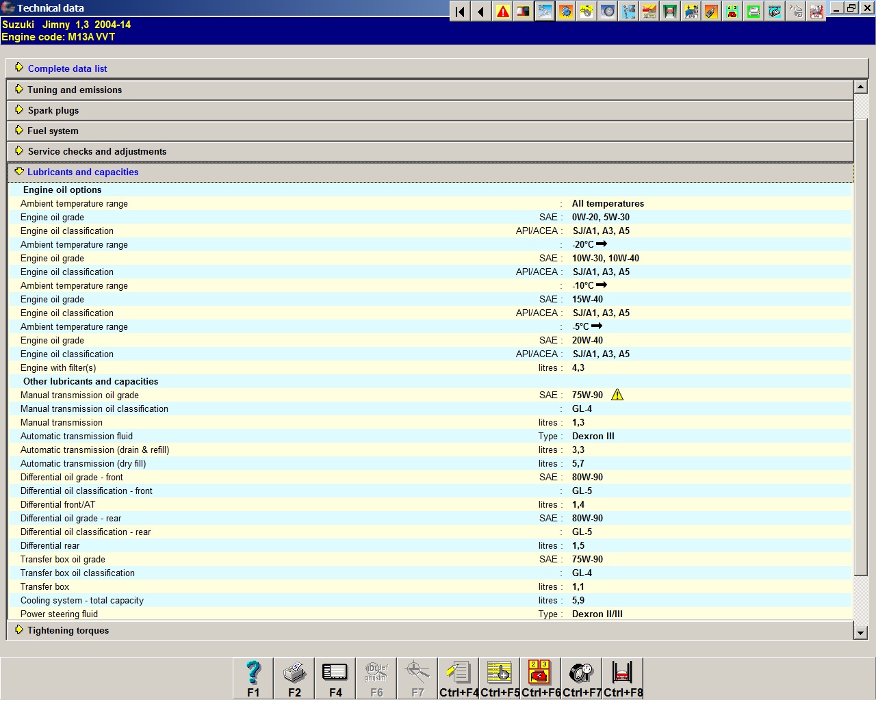876x702 pixels.
Task: Open the Complete data list link
Action: [x=67, y=68]
